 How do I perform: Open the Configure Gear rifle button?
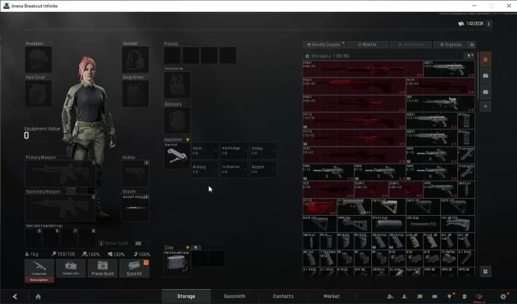coord(40,268)
